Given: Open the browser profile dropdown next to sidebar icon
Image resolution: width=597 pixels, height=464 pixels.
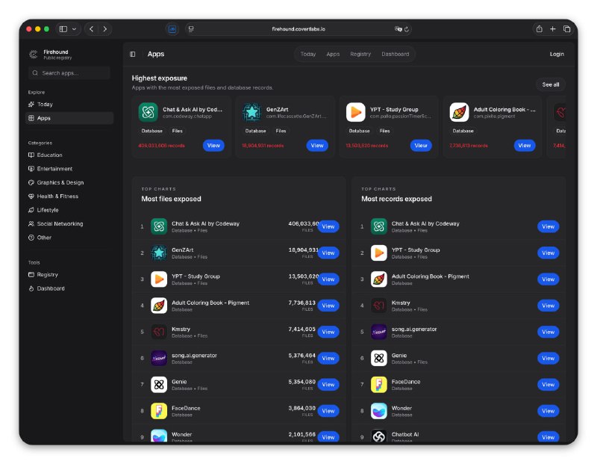Looking at the screenshot, I should pos(75,29).
